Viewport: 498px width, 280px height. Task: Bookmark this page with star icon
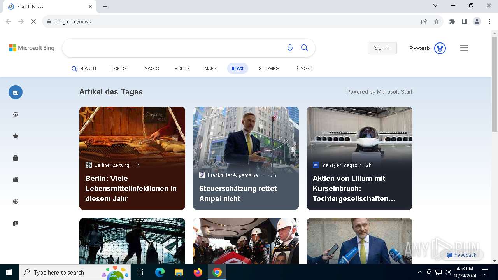coord(437,21)
